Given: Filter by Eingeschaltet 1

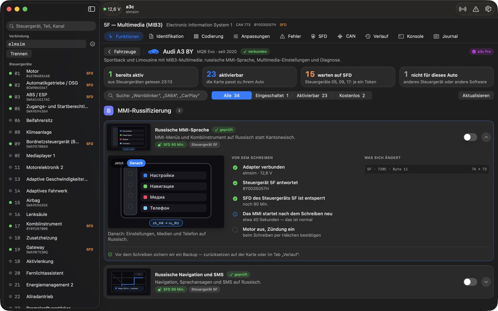Looking at the screenshot, I should tap(272, 95).
